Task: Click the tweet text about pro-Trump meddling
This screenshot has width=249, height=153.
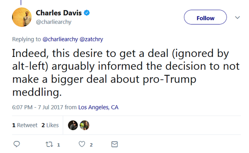Action: 126,73
